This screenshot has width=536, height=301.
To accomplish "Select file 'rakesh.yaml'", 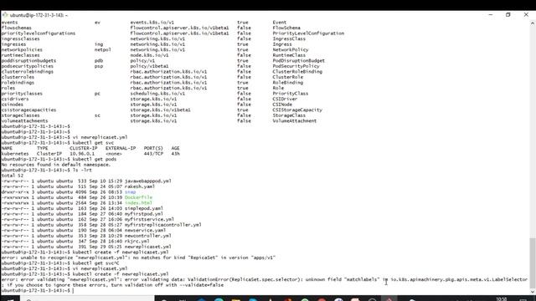I will [140, 186].
